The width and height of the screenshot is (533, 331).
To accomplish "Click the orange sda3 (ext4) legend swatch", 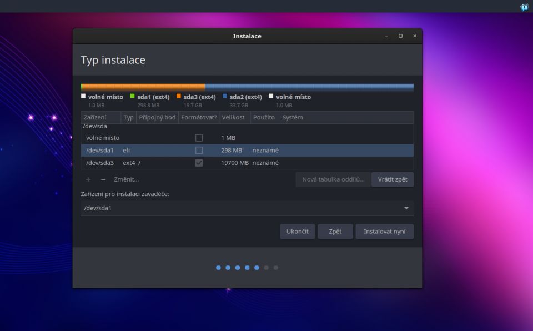I will coord(178,96).
